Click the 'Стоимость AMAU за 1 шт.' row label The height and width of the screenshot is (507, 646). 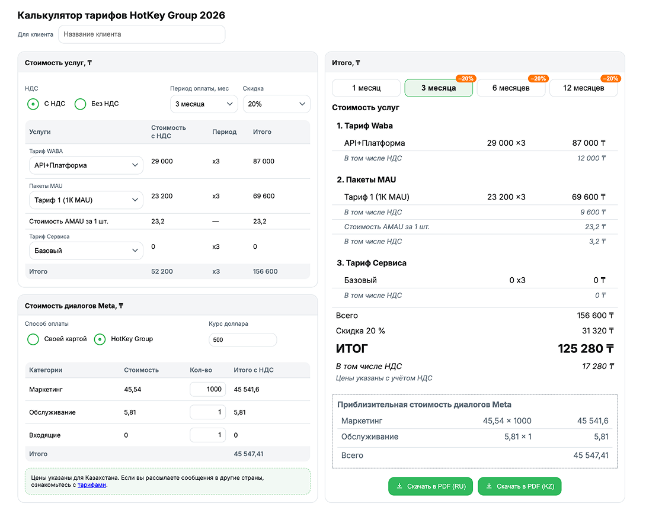click(69, 222)
